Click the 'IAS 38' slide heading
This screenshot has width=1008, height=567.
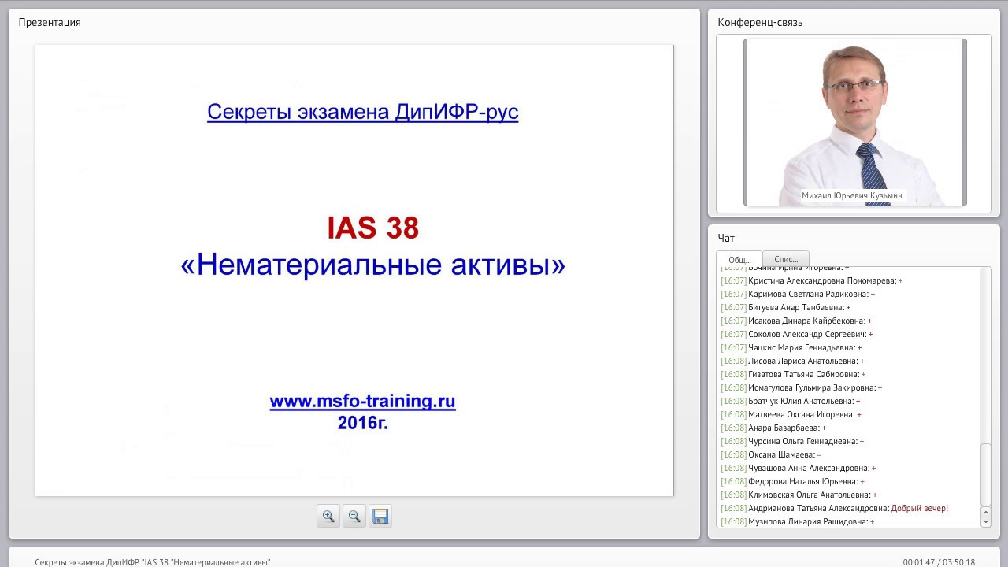pyautogui.click(x=372, y=228)
